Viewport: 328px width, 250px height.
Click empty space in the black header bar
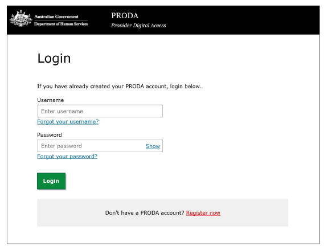(240, 20)
